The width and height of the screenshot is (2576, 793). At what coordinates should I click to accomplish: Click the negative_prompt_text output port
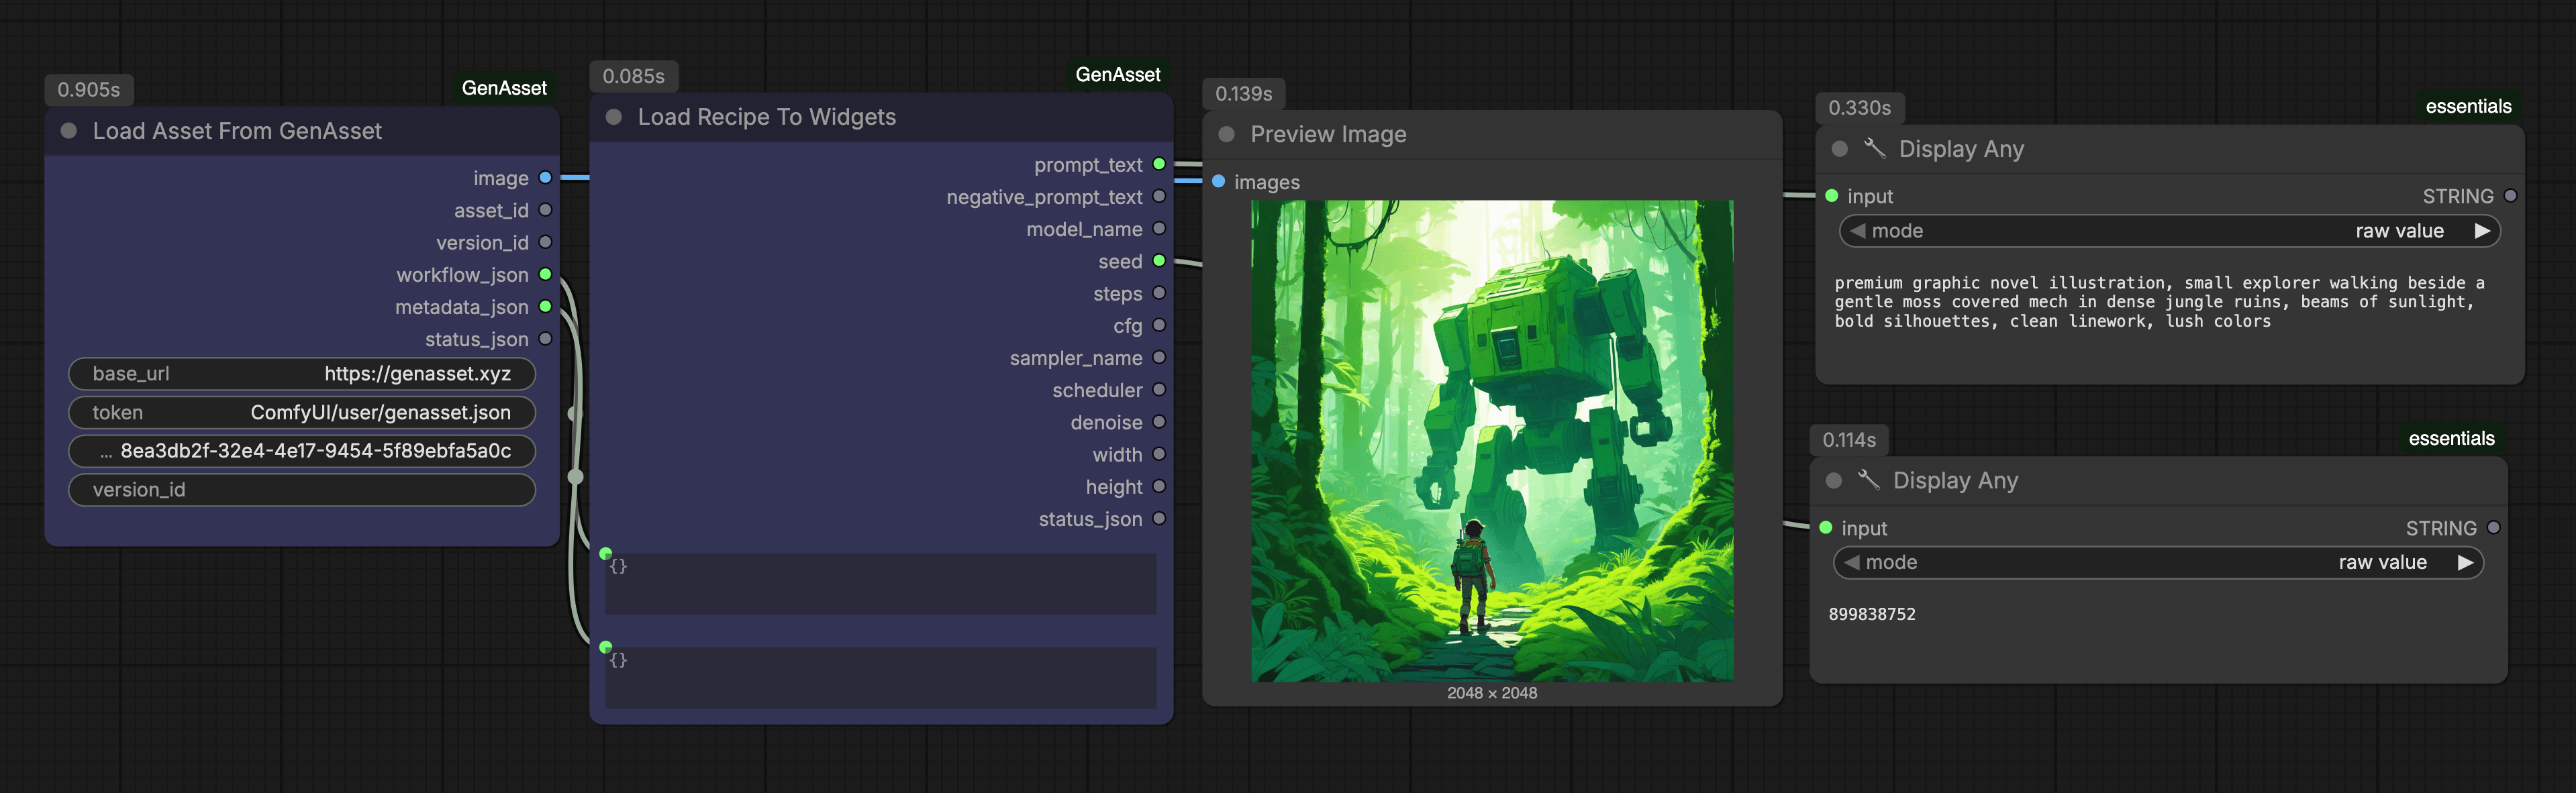click(x=1159, y=197)
